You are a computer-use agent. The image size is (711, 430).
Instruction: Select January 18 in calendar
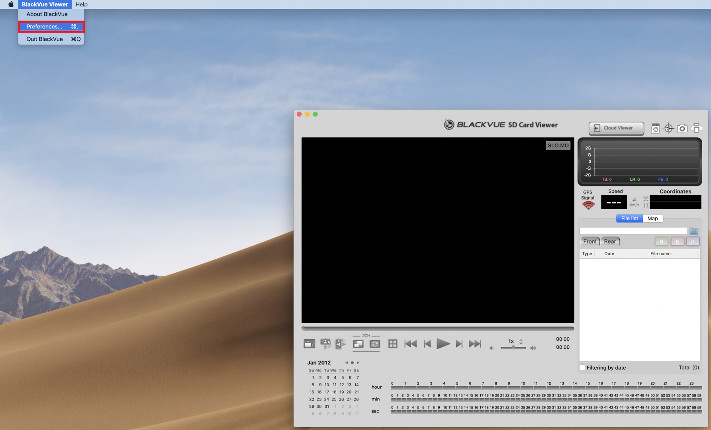[334, 392]
